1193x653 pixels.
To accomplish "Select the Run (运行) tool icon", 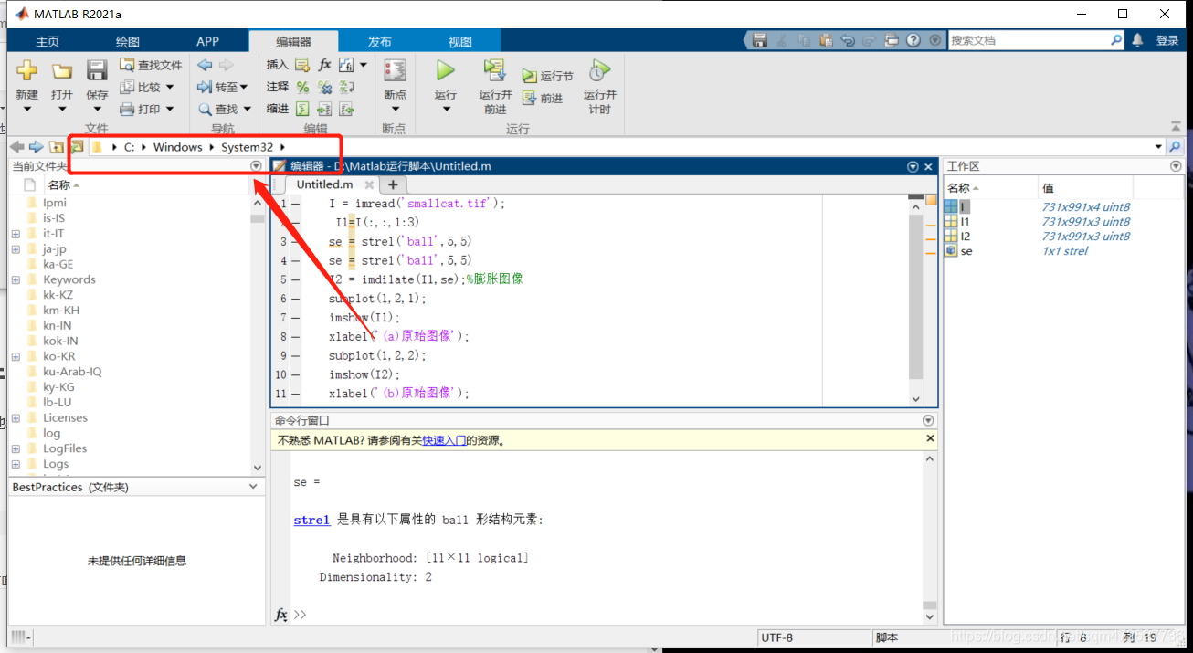I will 445,69.
